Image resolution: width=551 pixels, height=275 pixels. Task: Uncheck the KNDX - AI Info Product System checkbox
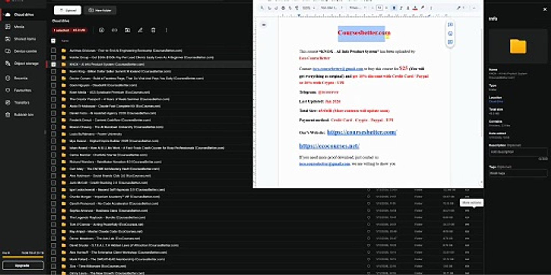click(54, 64)
